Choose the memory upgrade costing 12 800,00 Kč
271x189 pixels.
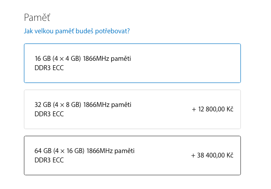[132, 109]
